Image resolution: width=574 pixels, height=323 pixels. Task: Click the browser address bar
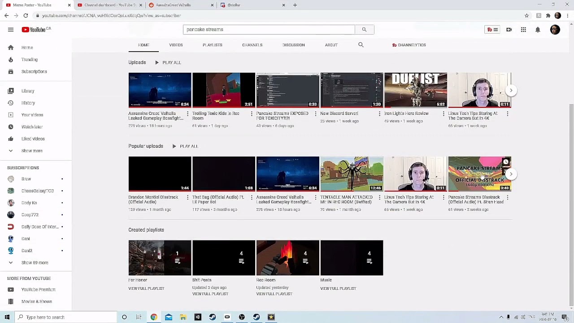pyautogui.click(x=278, y=16)
